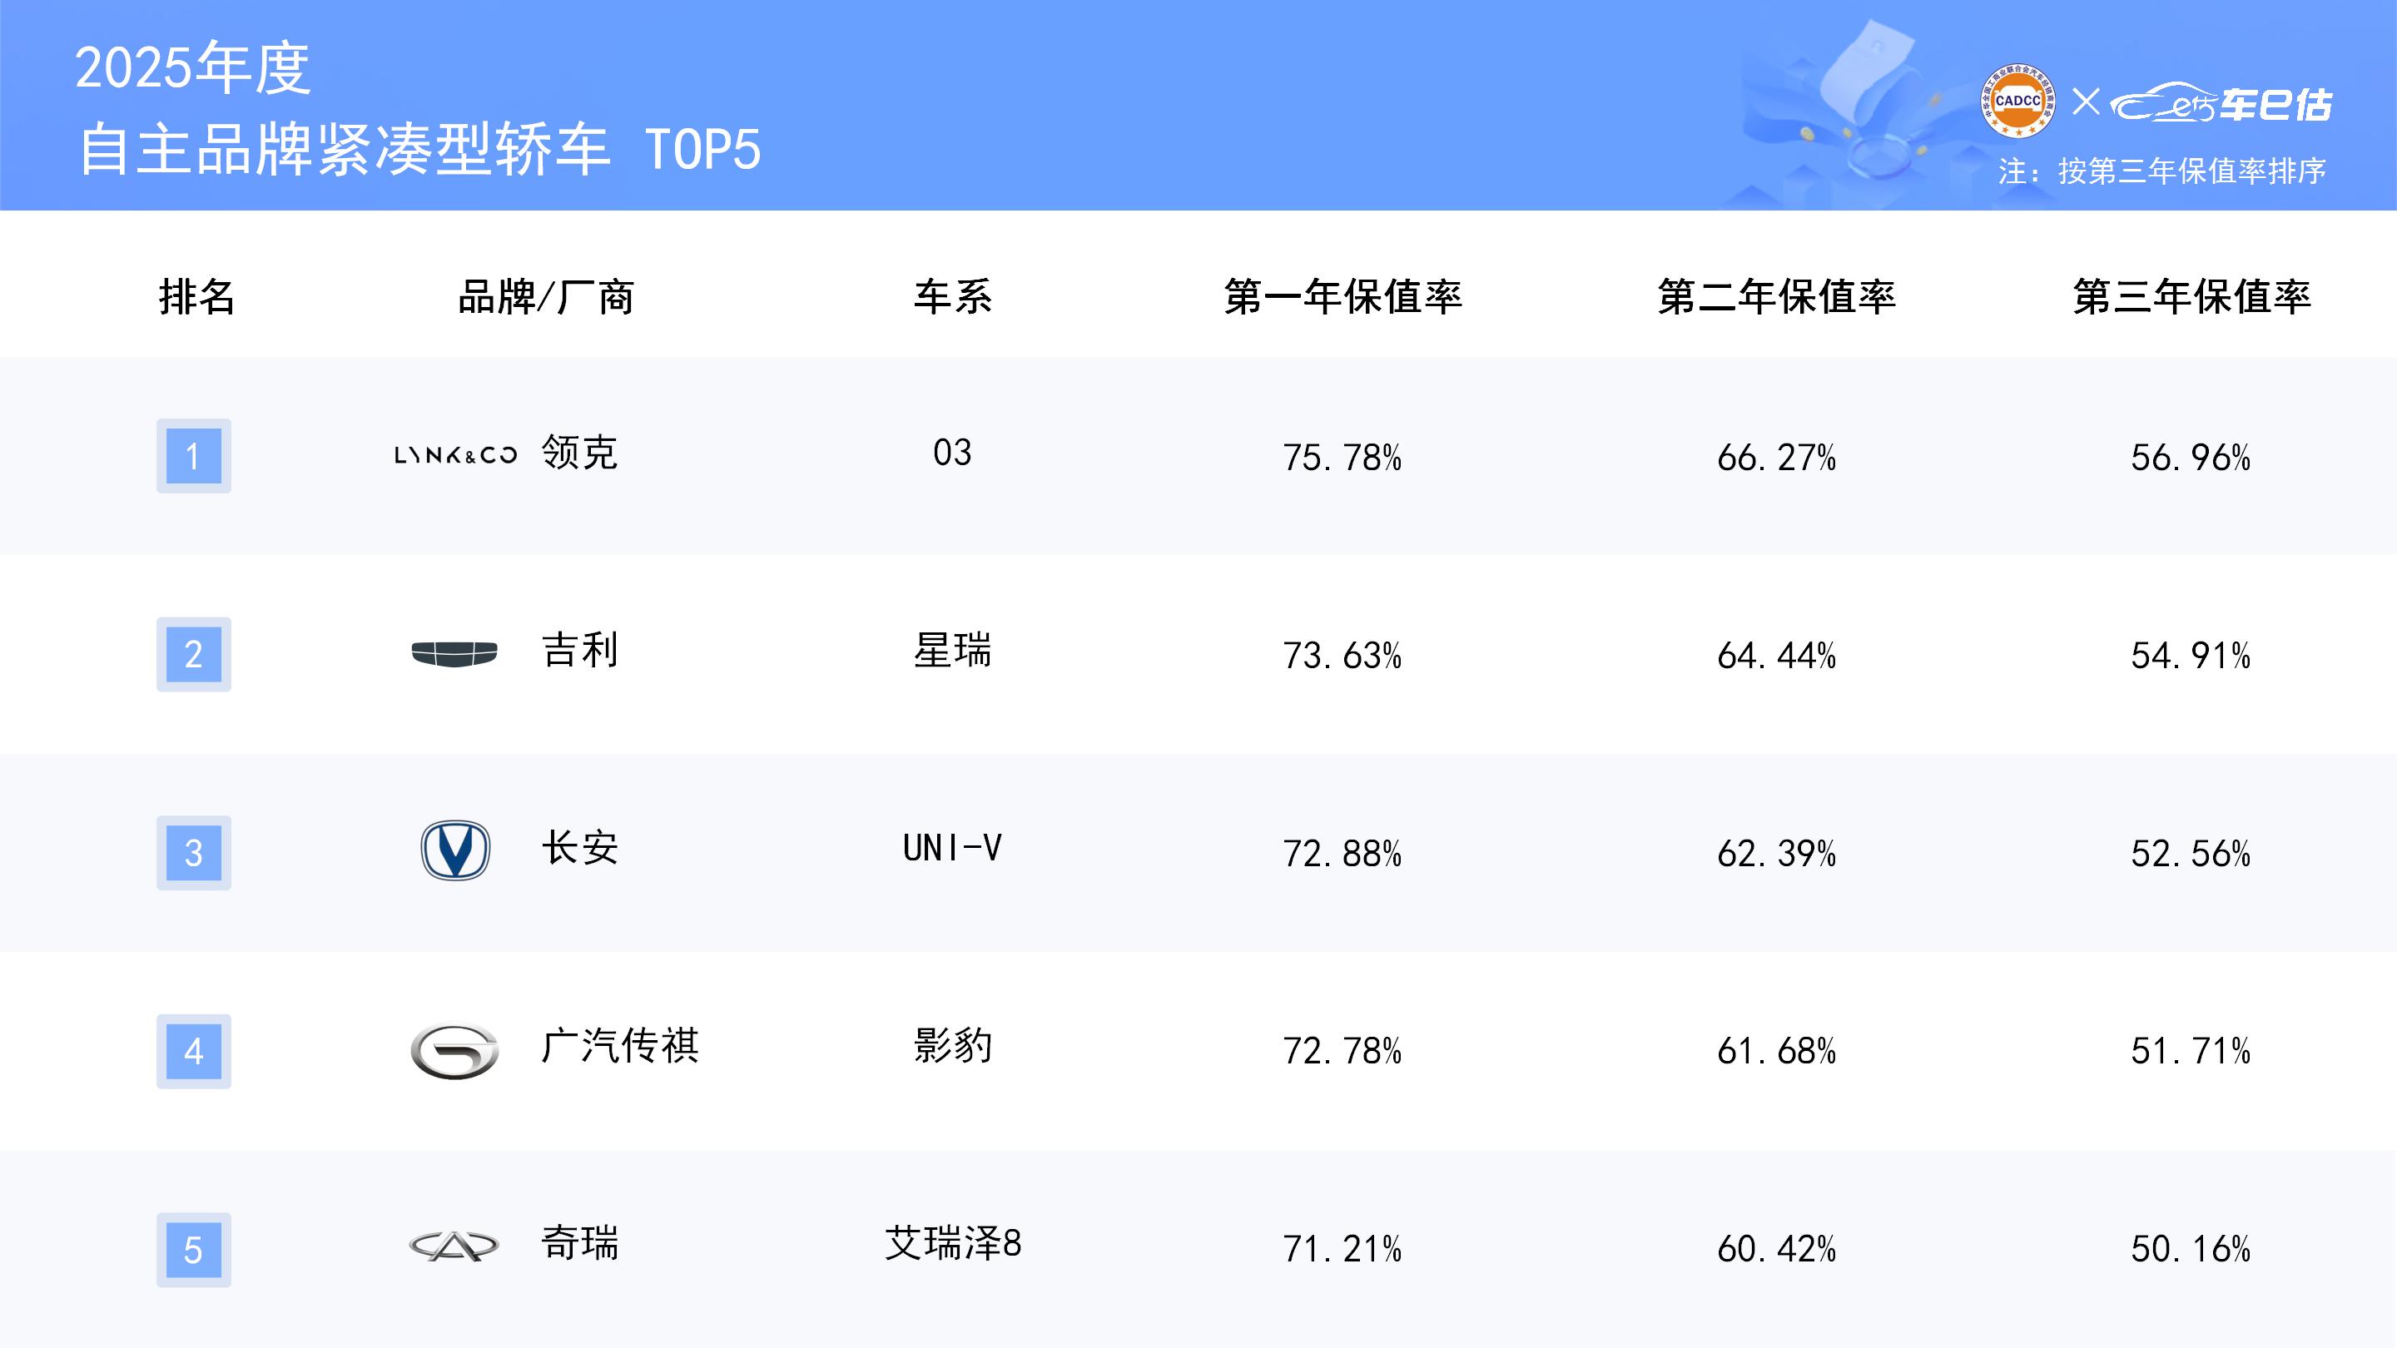Click the Chery brand logo
Screen dimensions: 2397x1348
(454, 1246)
